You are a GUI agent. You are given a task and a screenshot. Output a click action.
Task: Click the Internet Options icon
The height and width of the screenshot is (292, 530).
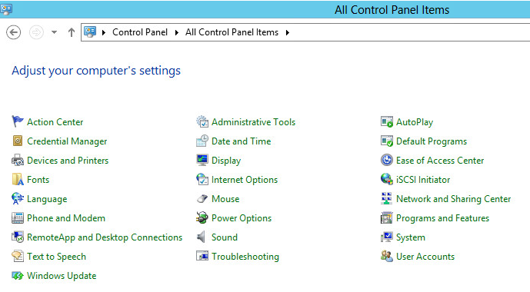[202, 179]
